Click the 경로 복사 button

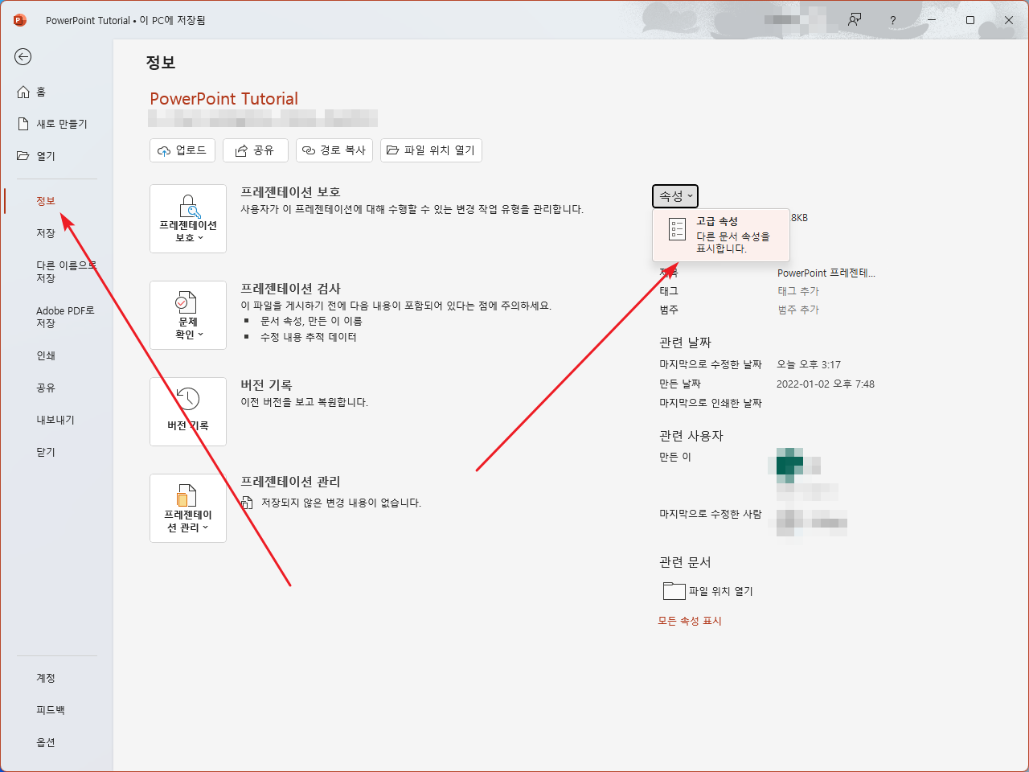[334, 150]
